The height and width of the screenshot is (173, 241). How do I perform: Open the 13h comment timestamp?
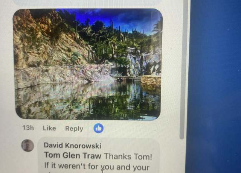click(28, 127)
